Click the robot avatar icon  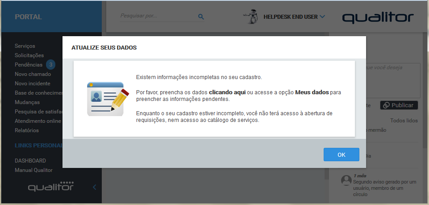tap(252, 17)
